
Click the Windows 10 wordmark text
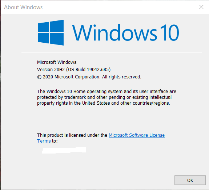(125, 32)
